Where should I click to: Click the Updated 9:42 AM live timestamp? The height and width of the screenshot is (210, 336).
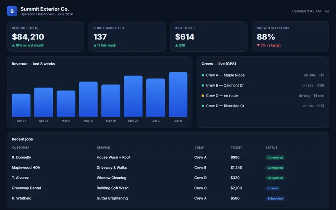coord(310,11)
